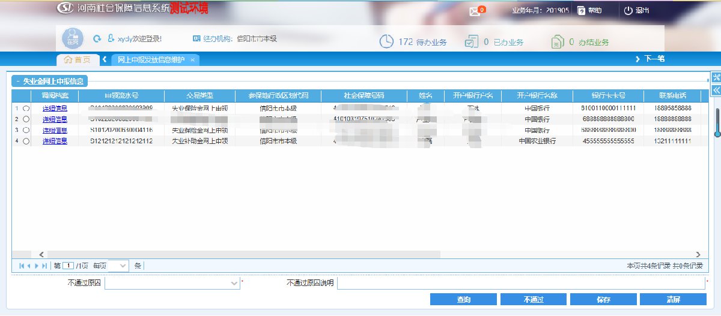This screenshot has height=316, width=721.
Task: Expand the 不通过原因 dropdown
Action: click(x=234, y=282)
